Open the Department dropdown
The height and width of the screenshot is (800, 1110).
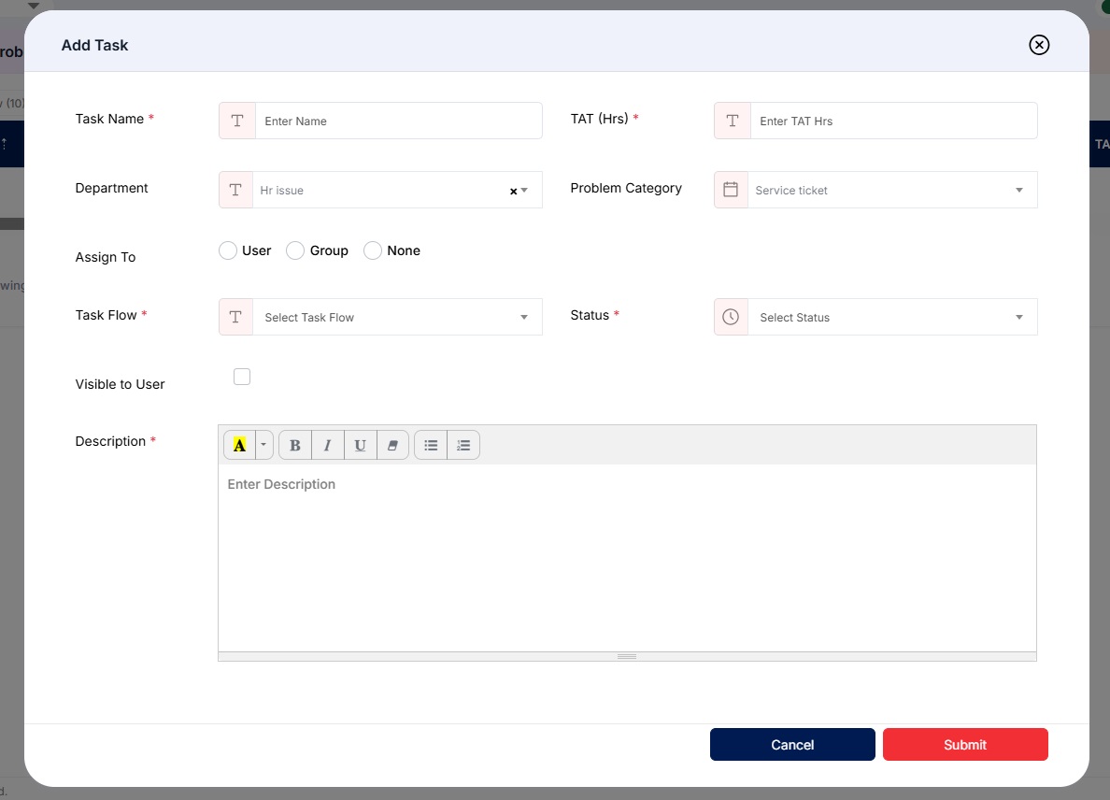(x=397, y=190)
